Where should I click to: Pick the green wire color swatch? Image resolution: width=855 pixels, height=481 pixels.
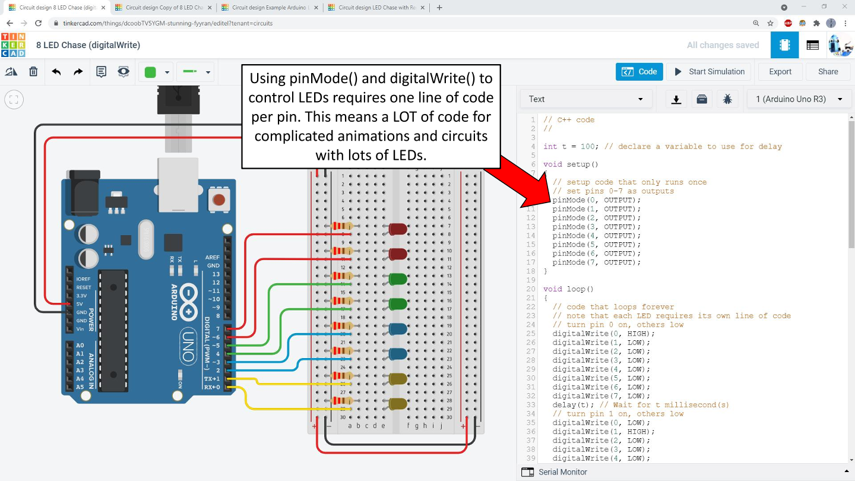[x=151, y=72]
